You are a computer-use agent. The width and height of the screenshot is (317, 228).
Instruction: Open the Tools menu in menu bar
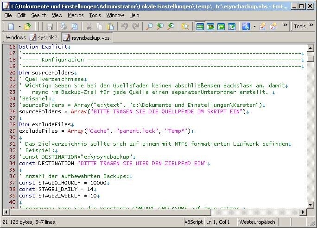coord(95,15)
